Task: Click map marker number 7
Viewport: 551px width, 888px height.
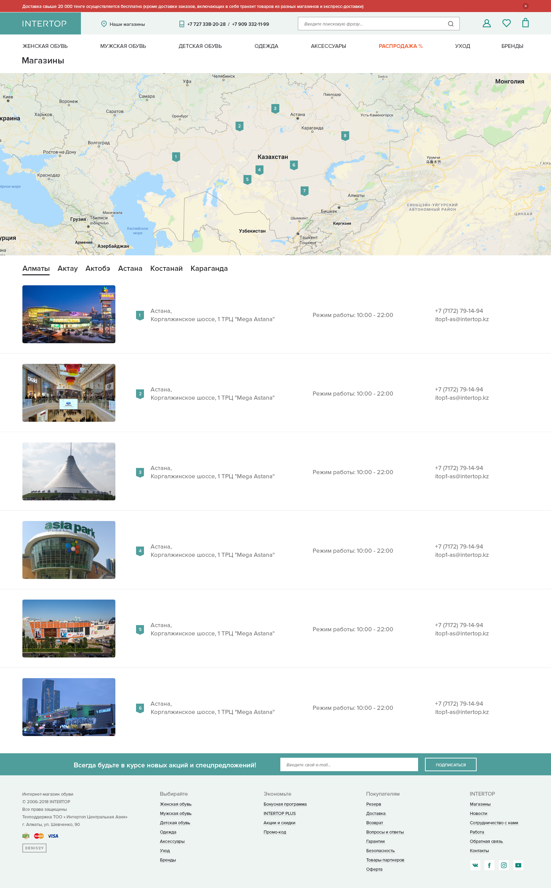Action: point(305,191)
